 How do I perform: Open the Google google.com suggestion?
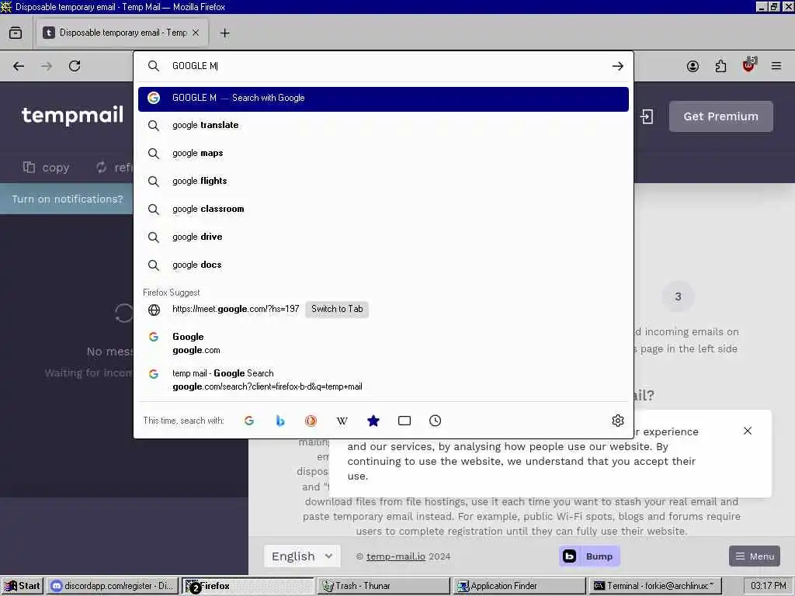(384, 343)
